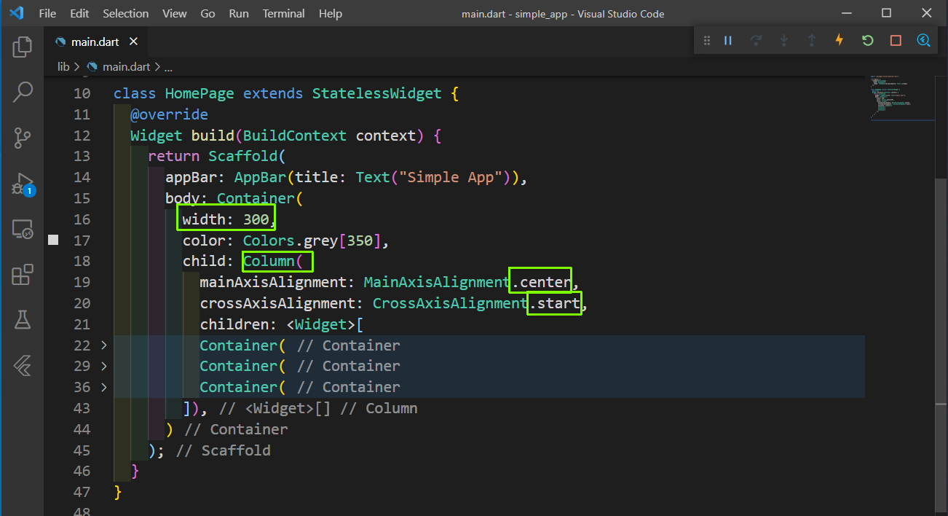
Task: Open the Source Control view
Action: [x=23, y=138]
